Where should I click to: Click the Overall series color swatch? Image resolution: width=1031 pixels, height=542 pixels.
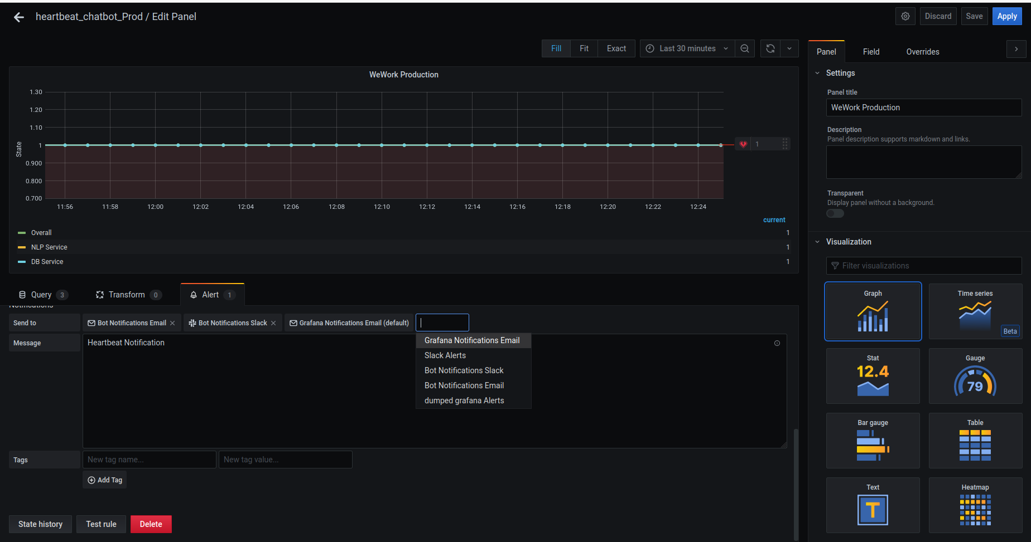[x=22, y=233]
